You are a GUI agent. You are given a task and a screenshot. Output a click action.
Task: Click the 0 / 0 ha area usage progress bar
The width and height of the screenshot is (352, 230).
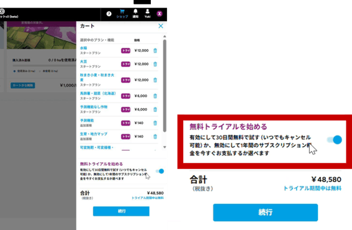(x=45, y=66)
